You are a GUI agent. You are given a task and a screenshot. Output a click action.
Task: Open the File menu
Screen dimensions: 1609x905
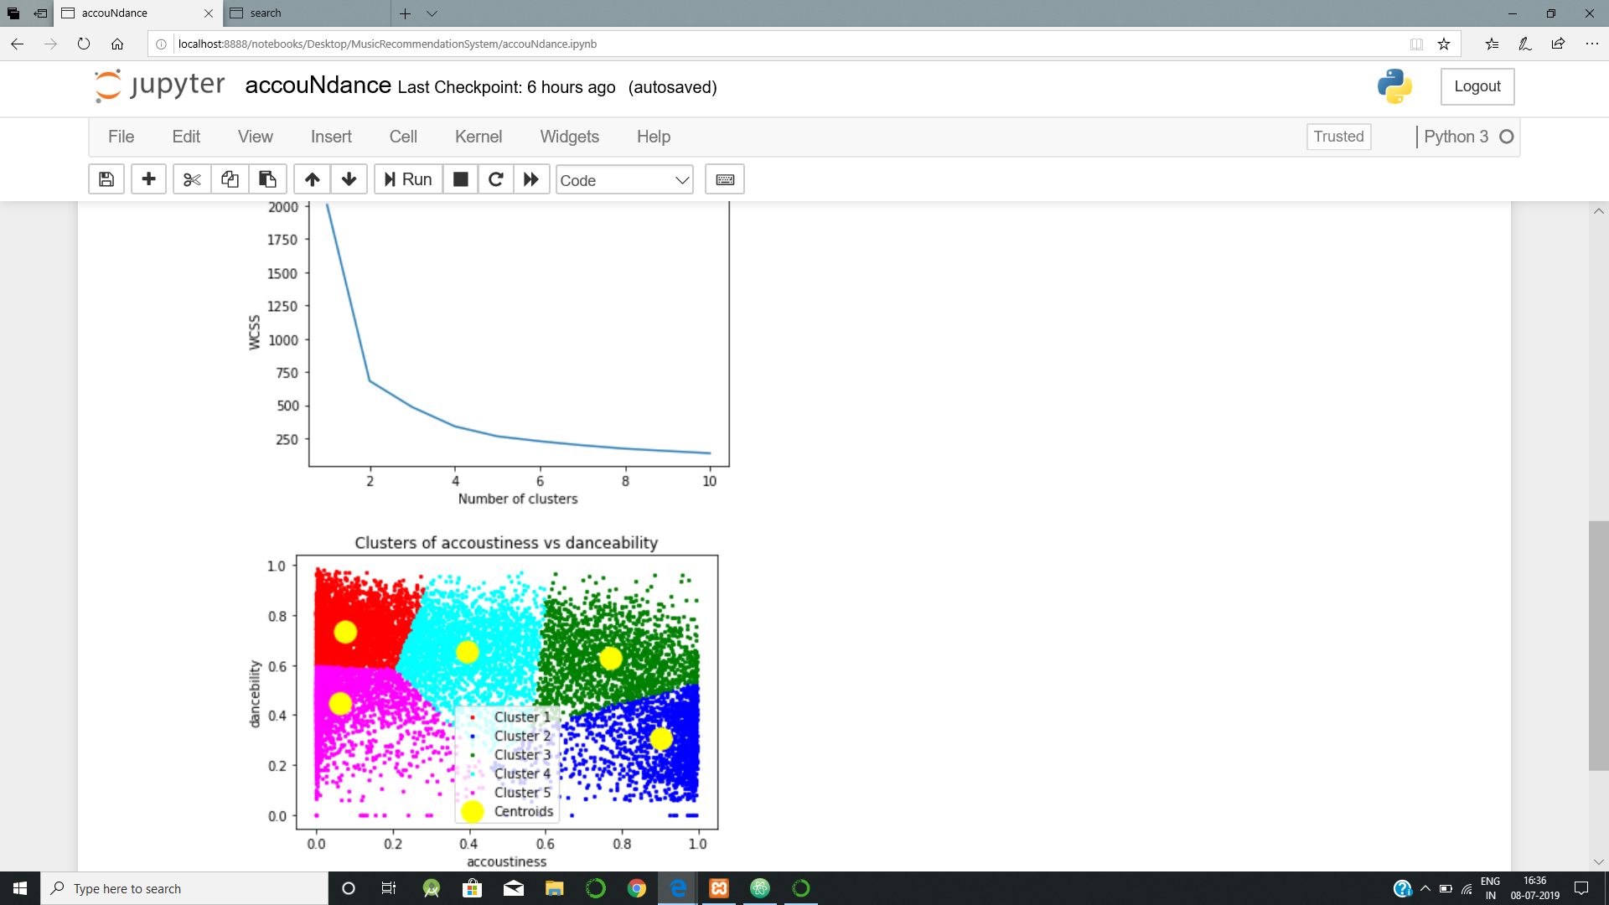(x=121, y=137)
